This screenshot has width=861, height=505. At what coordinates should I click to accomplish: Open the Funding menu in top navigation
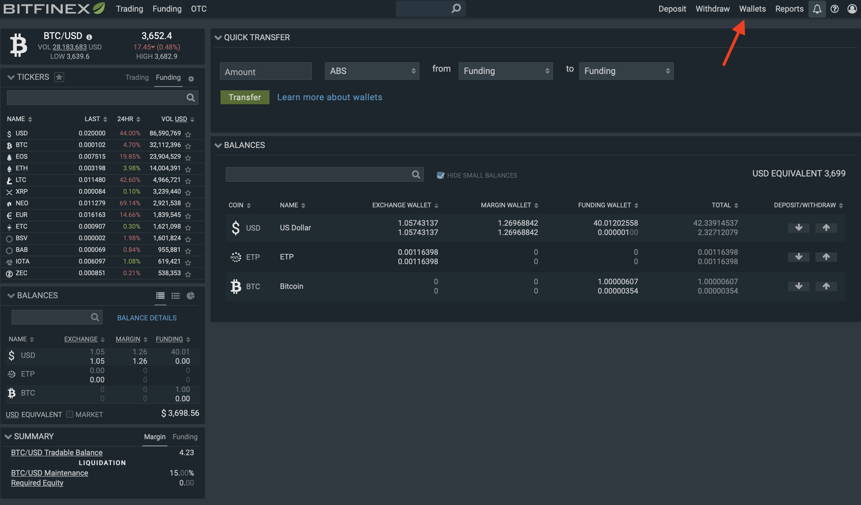coord(167,9)
